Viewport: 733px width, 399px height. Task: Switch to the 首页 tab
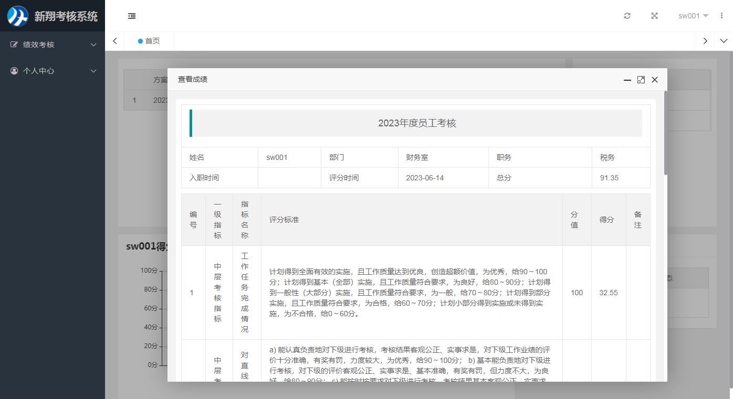149,41
